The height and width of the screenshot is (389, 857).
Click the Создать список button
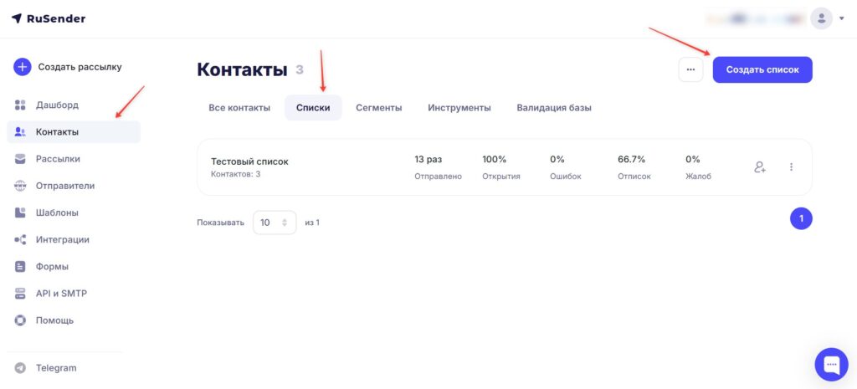762,70
